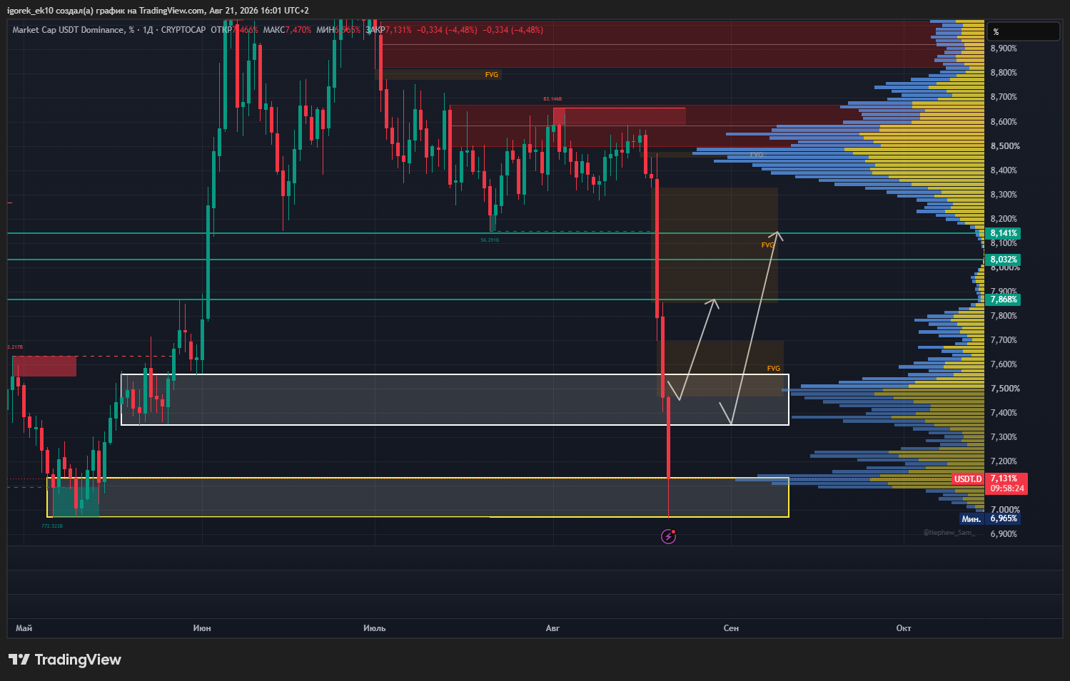This screenshot has width=1070, height=681.
Task: Click the Май label on the time axis
Action: [24, 628]
